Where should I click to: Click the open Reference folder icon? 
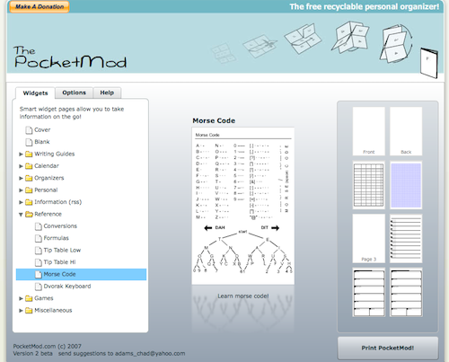(29, 215)
